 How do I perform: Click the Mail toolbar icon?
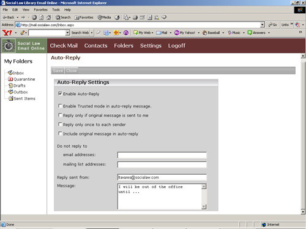click(126, 18)
